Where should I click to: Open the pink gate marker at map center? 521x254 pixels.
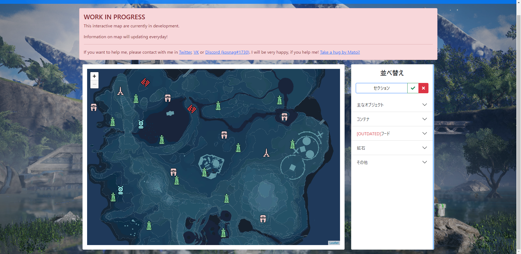pyautogui.click(x=224, y=135)
